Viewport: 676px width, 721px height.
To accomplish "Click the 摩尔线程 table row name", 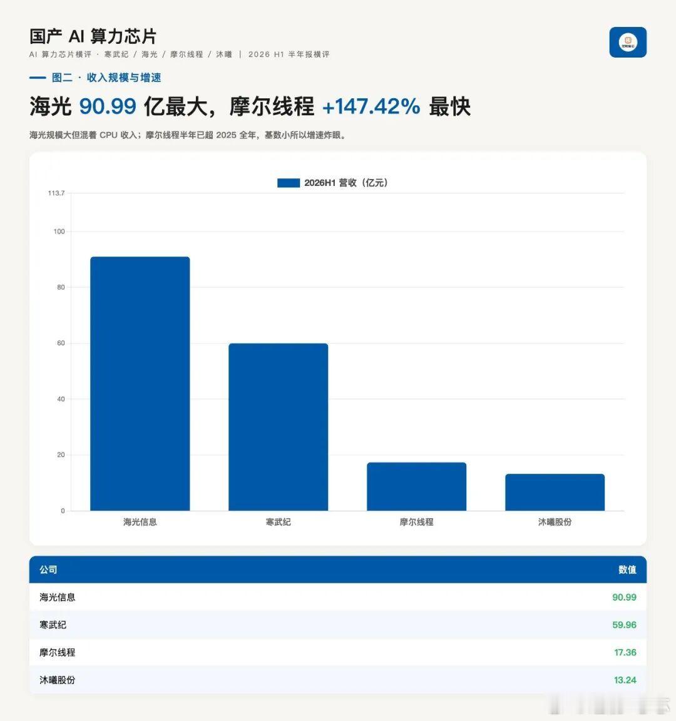I will point(58,653).
